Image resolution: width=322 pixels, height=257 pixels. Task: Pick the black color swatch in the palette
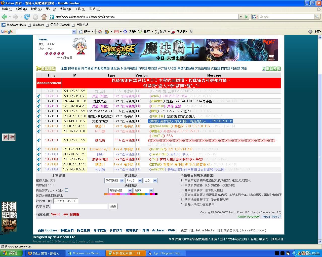(156, 194)
